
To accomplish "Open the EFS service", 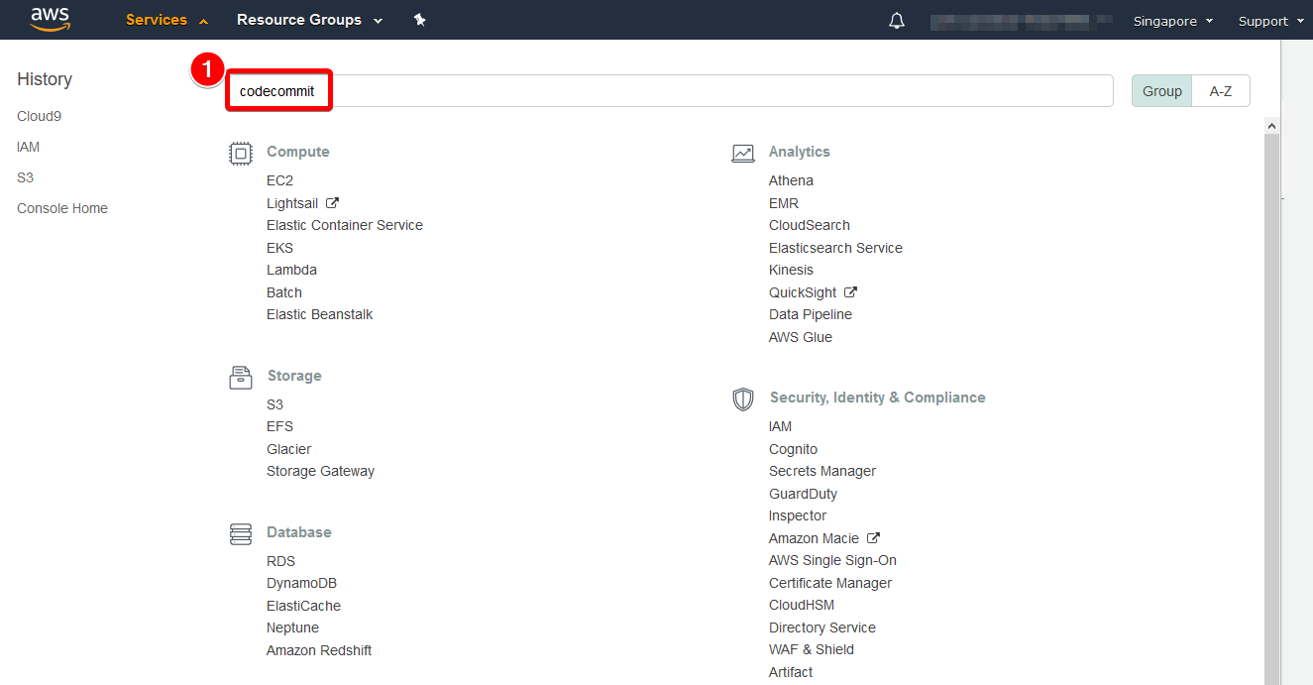I will point(279,426).
